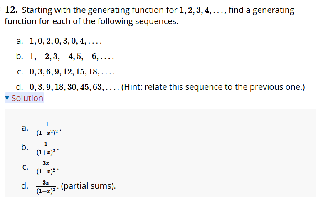Select the sequence 1,0,2,0,3,0,4 in item a
The width and height of the screenshot is (323, 207).
pyautogui.click(x=66, y=41)
